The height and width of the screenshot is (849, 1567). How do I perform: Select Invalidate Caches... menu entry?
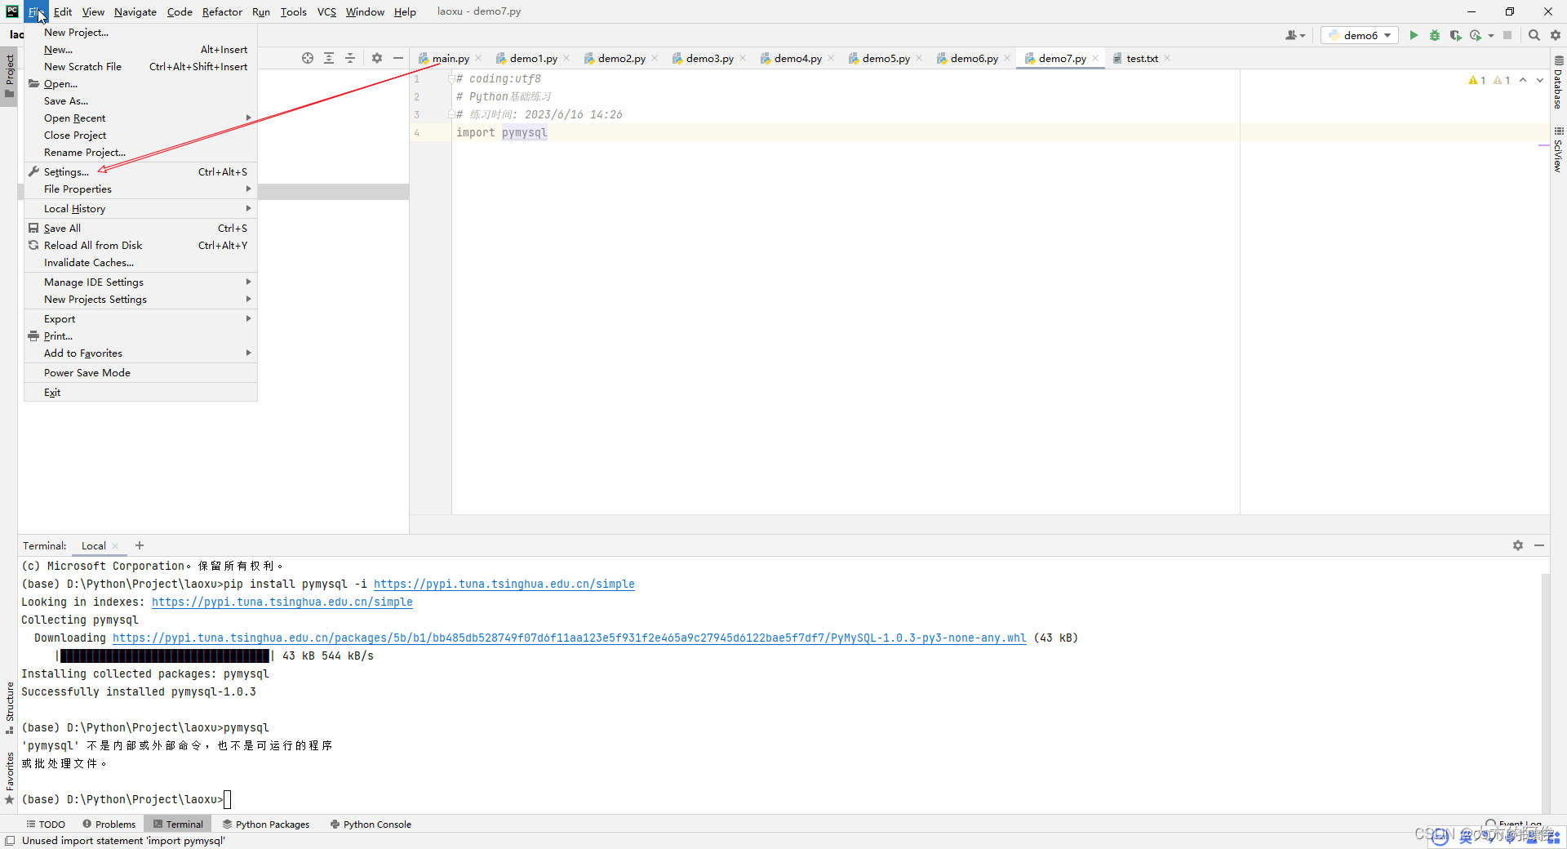tap(140, 263)
